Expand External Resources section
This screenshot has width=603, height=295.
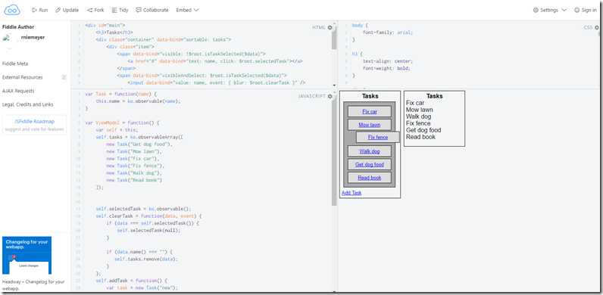[22, 77]
